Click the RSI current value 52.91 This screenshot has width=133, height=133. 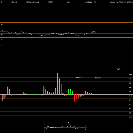click(x=94, y=32)
